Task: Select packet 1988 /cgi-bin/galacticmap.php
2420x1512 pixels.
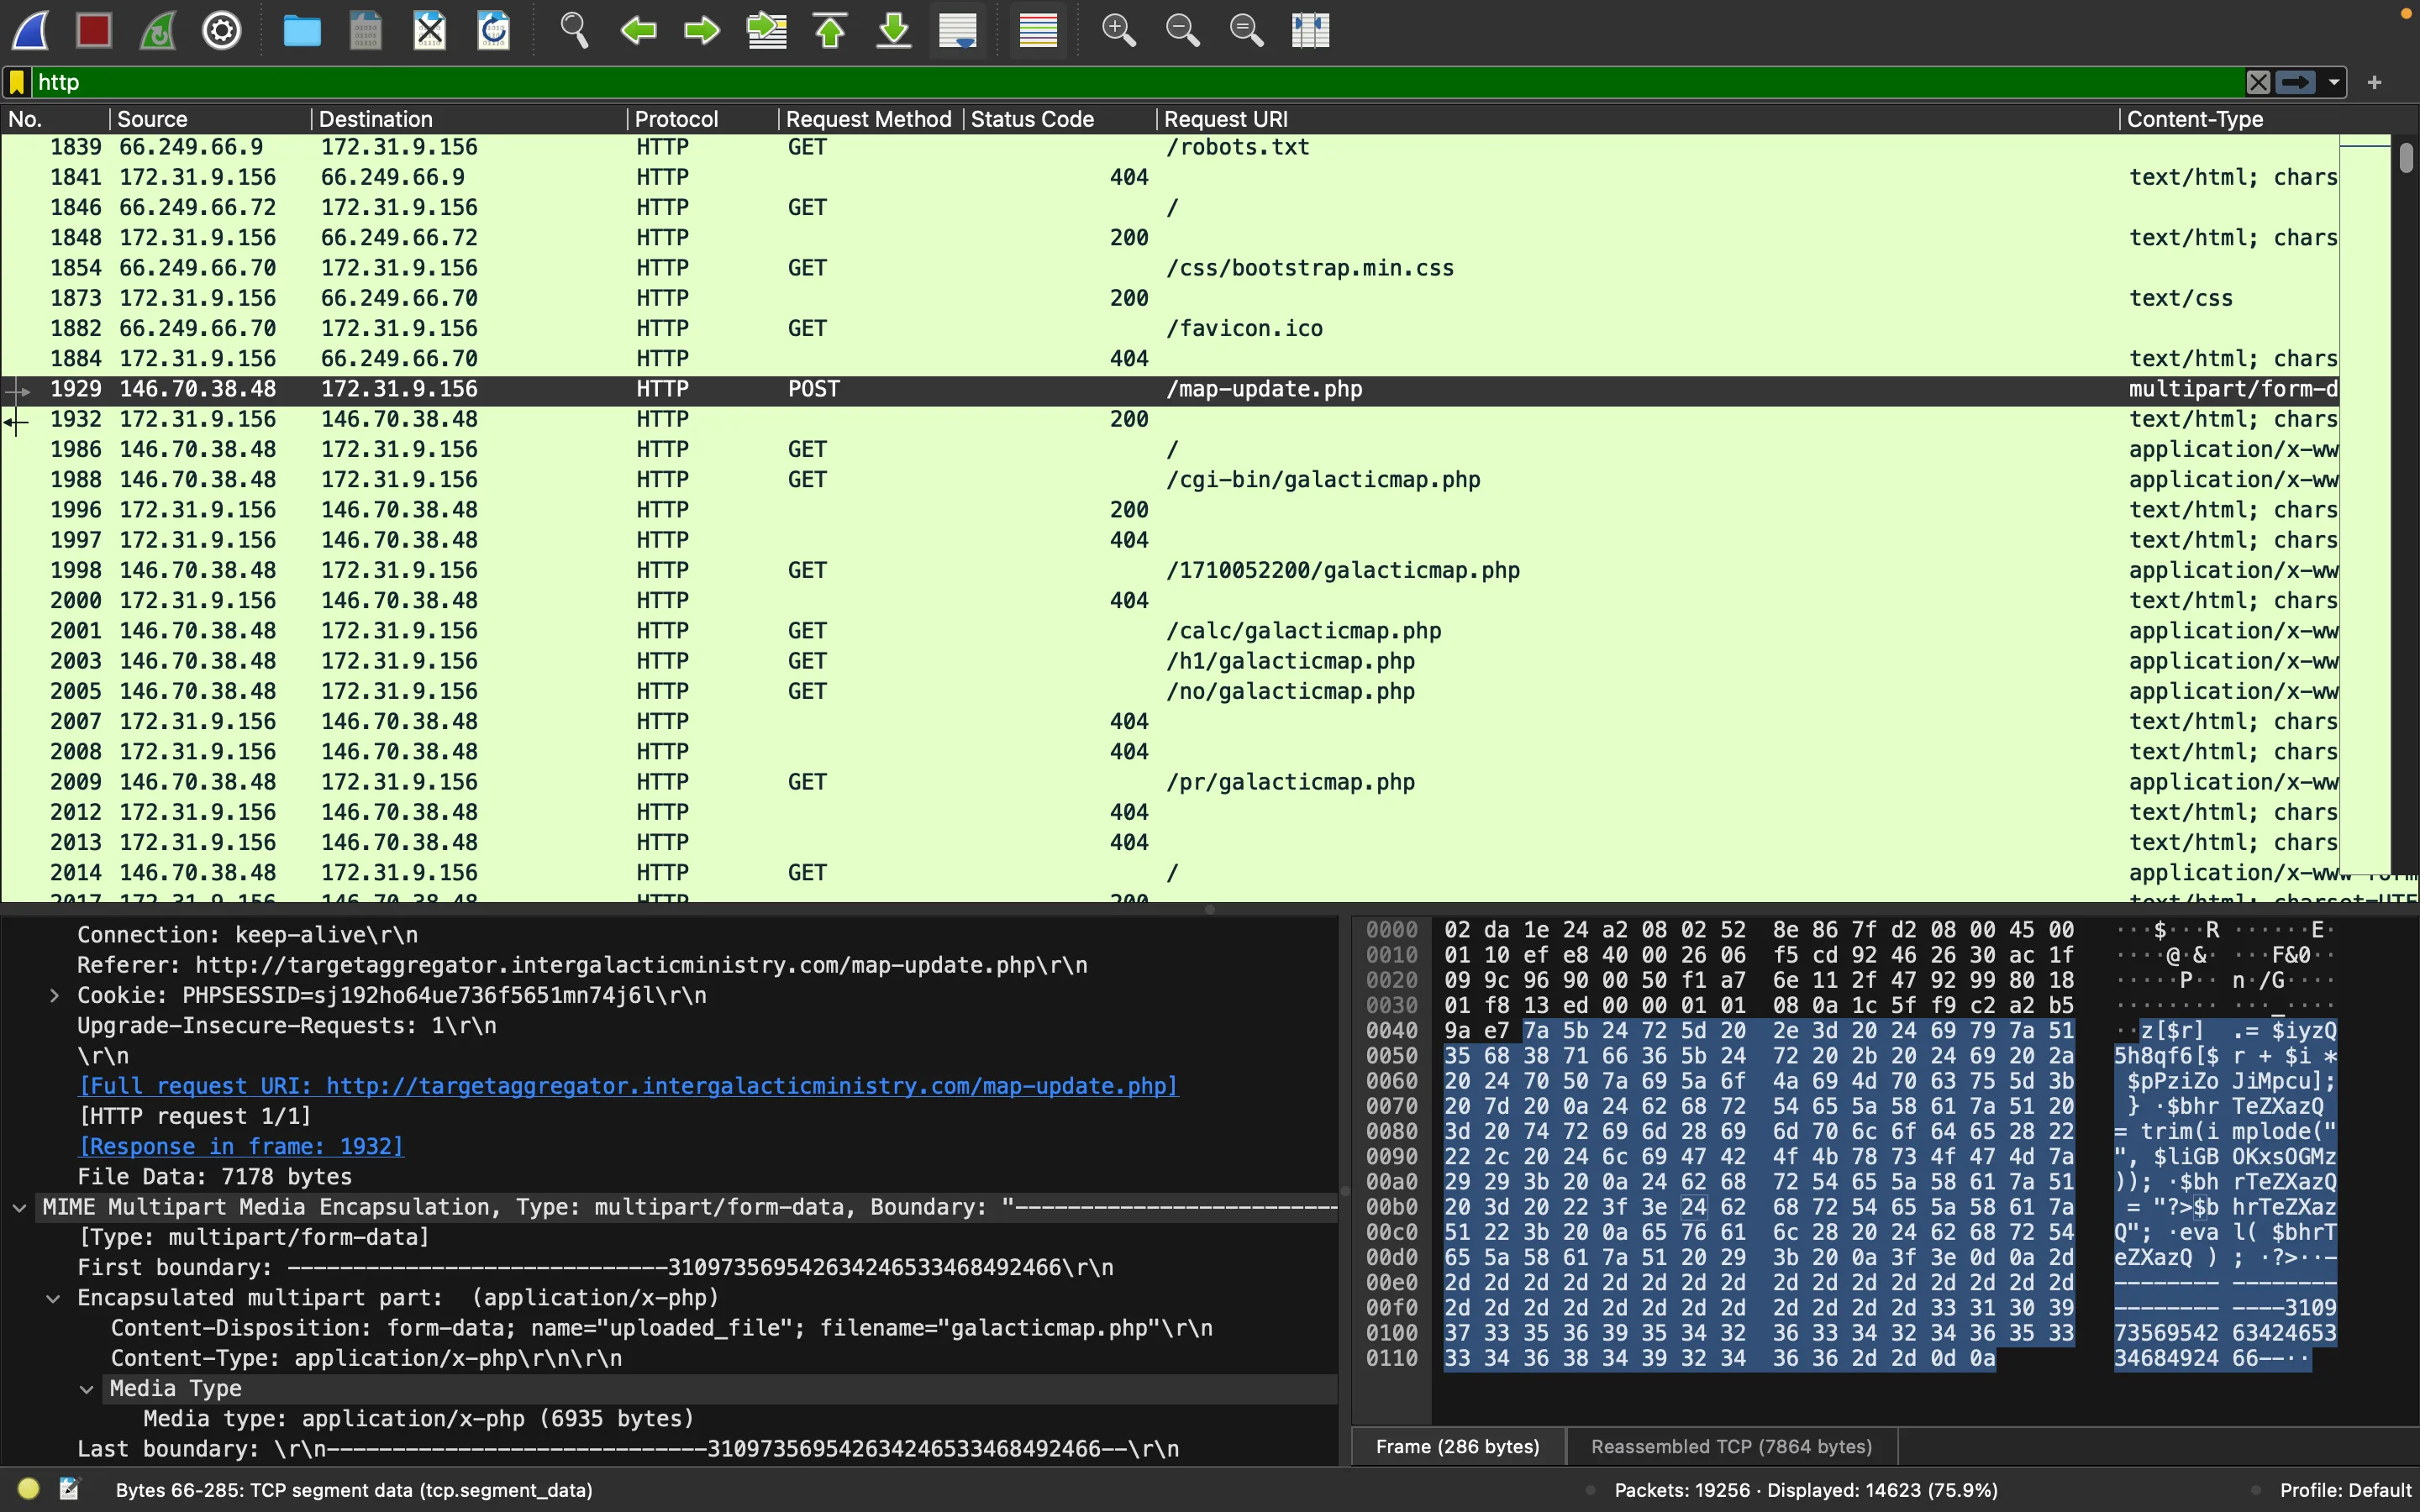Action: click(1170, 480)
